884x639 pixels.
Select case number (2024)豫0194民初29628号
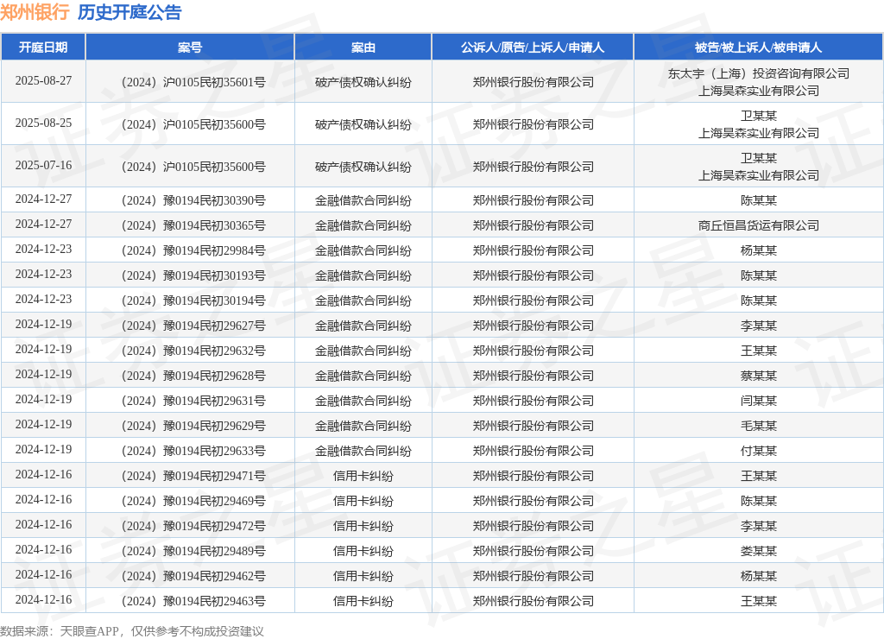[x=190, y=376]
